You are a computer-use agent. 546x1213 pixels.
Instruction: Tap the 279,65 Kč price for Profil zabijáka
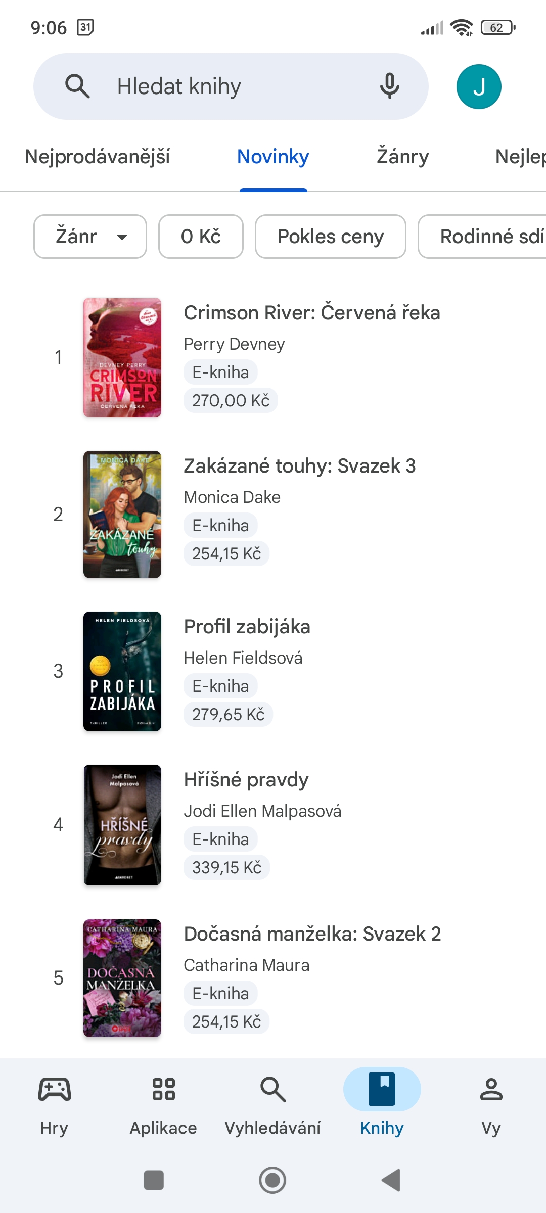pyautogui.click(x=228, y=714)
